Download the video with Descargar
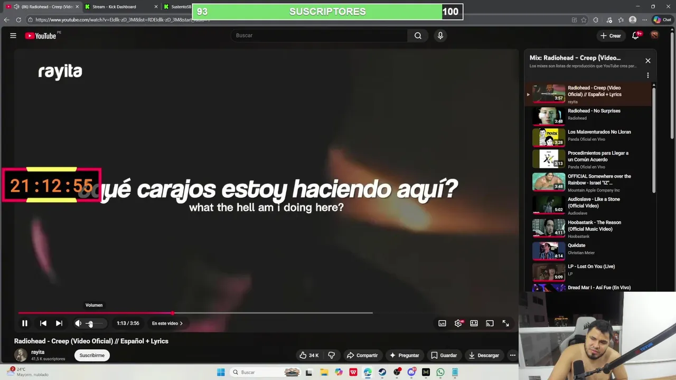Image resolution: width=676 pixels, height=380 pixels. 484,355
